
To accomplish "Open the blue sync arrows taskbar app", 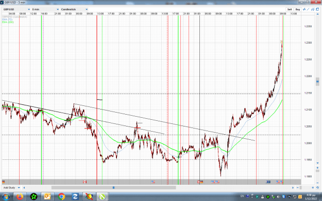I will (75, 197).
